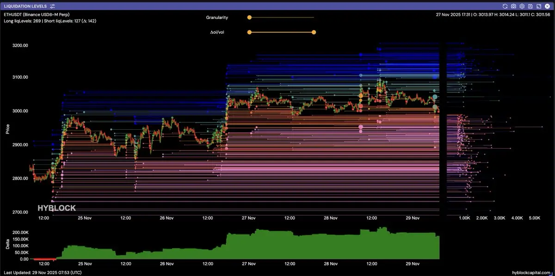Viewport: 555px width, 276px height.
Task: Click the ETHUSDT (Binance USD-M Perp) title
Action: pyautogui.click(x=37, y=15)
